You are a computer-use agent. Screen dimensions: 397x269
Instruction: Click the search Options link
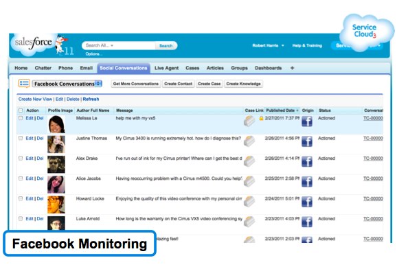tap(93, 54)
